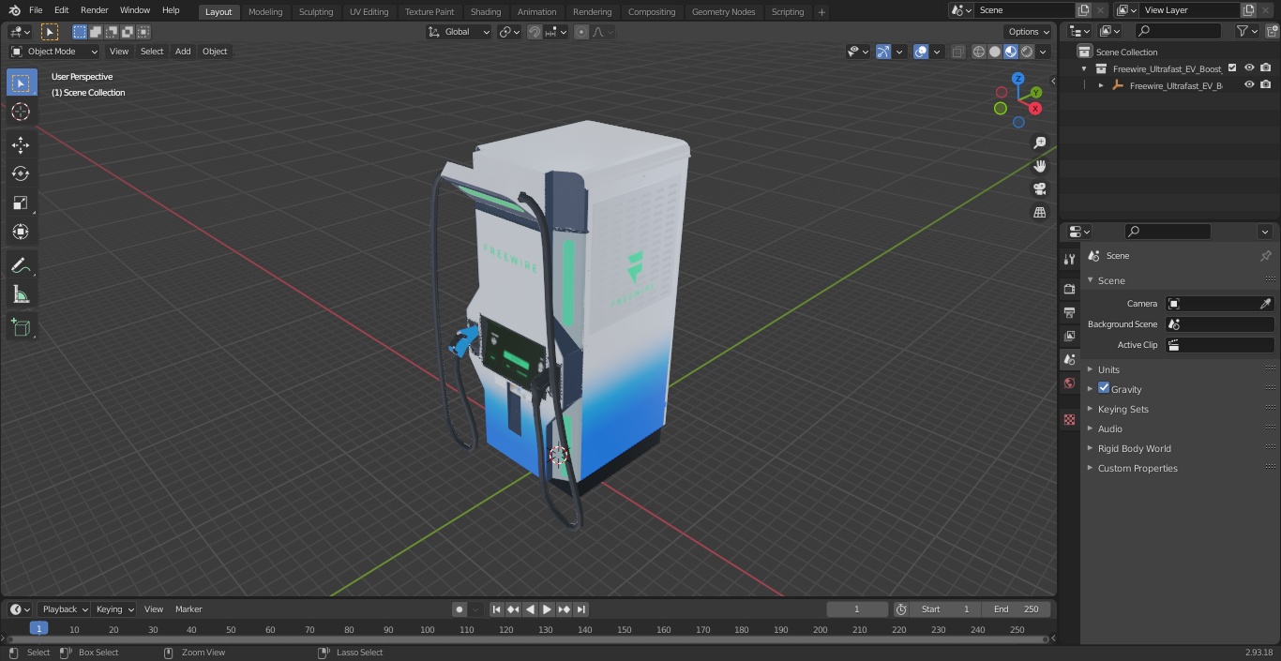The image size is (1281, 661).
Task: Switch to the Shading workspace tab
Action: point(486,12)
